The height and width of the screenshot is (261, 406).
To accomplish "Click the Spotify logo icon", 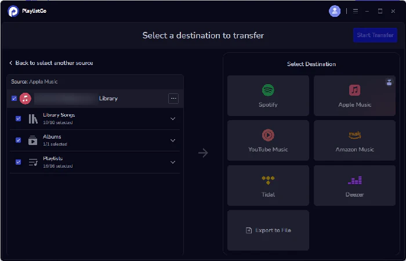I will pos(268,90).
